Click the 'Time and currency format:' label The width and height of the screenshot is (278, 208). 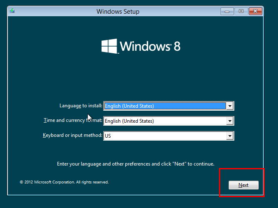tap(73, 121)
